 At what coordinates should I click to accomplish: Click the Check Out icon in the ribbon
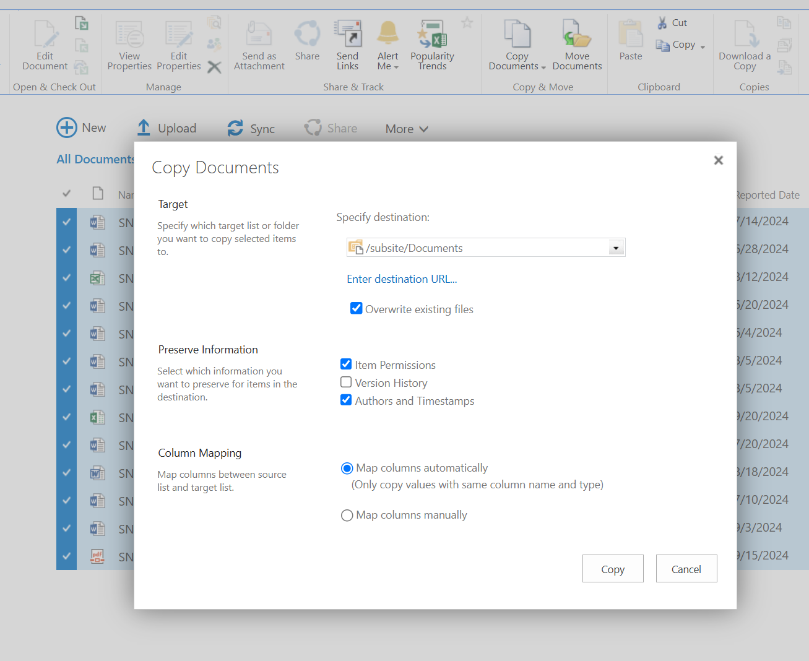tap(81, 23)
